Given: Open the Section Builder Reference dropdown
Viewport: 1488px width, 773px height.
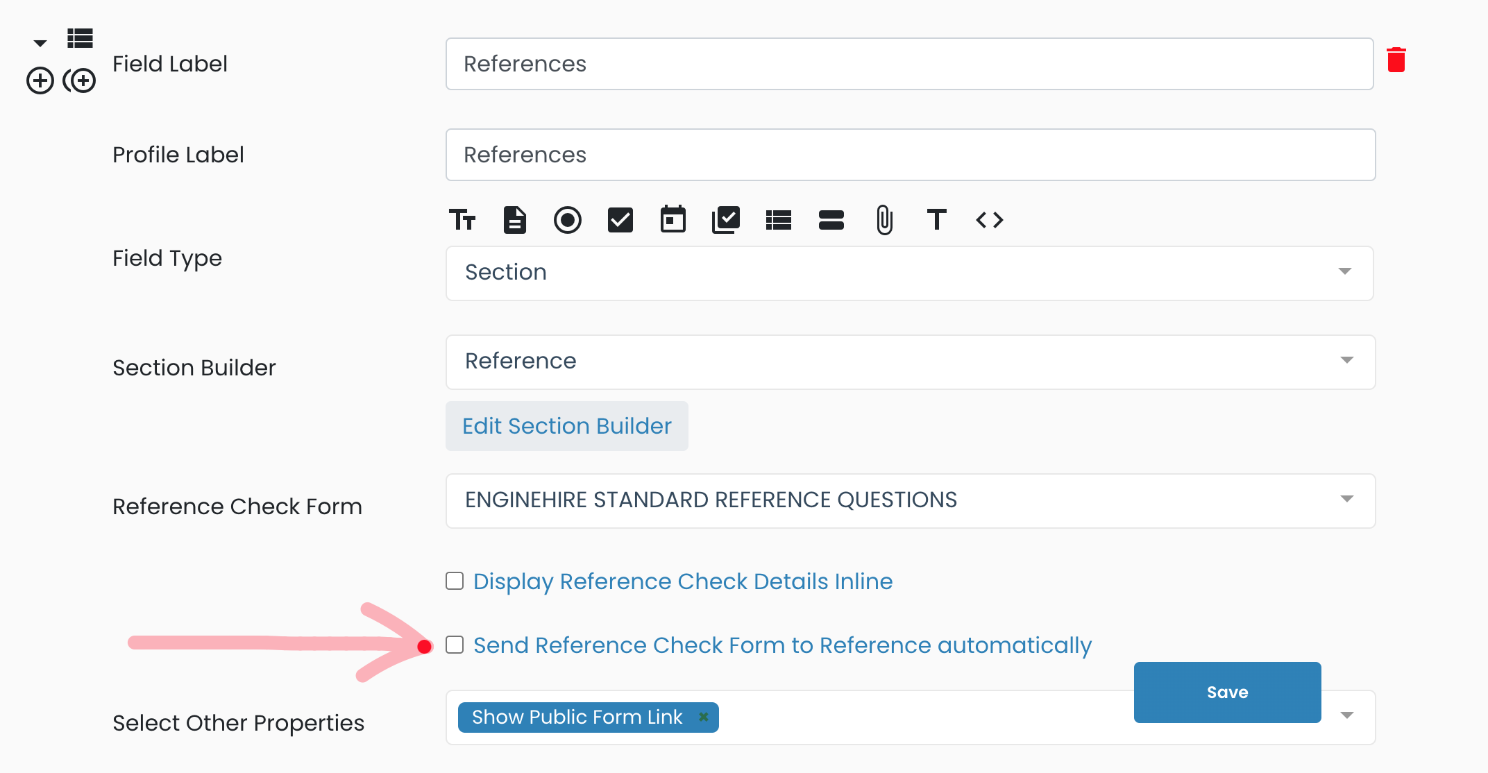Looking at the screenshot, I should tap(910, 362).
